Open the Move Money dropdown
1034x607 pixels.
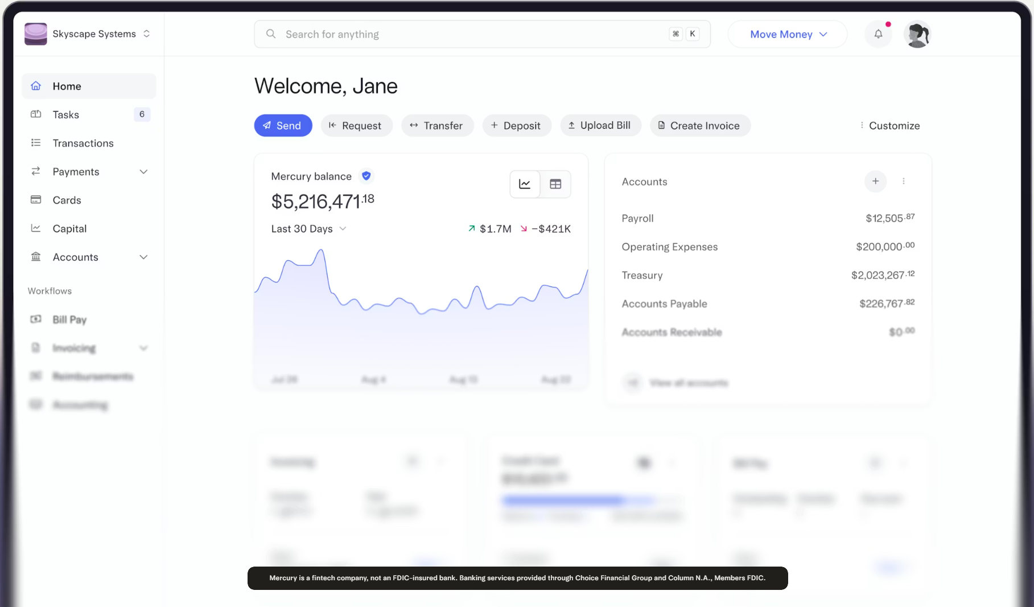pyautogui.click(x=788, y=35)
